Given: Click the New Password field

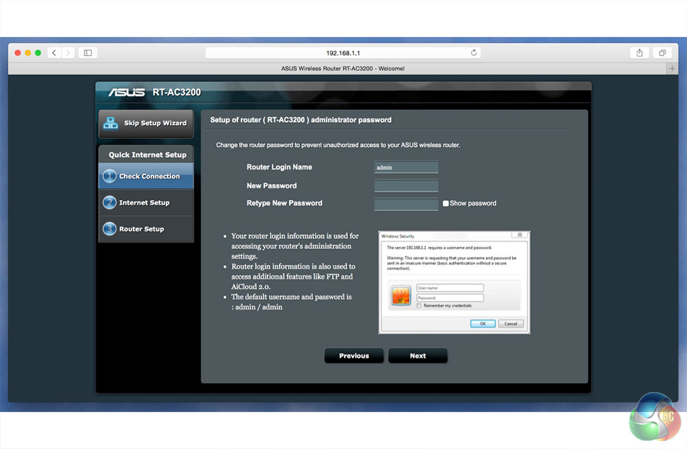Looking at the screenshot, I should 406,186.
